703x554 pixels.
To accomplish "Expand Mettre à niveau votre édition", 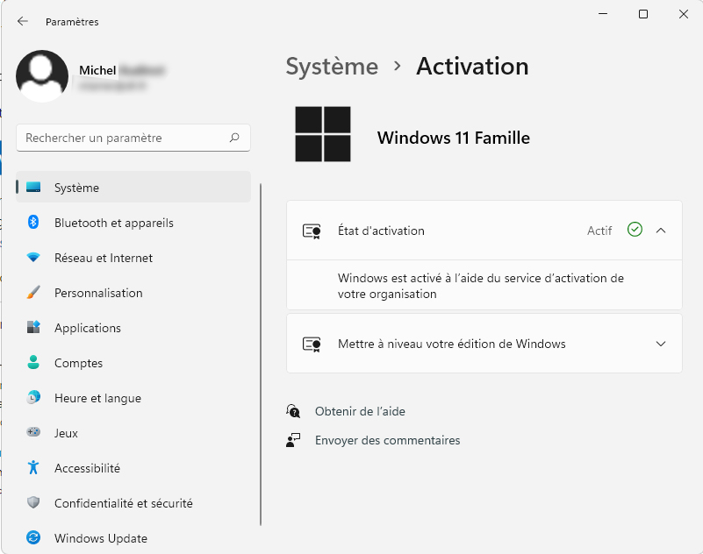I will coord(661,344).
